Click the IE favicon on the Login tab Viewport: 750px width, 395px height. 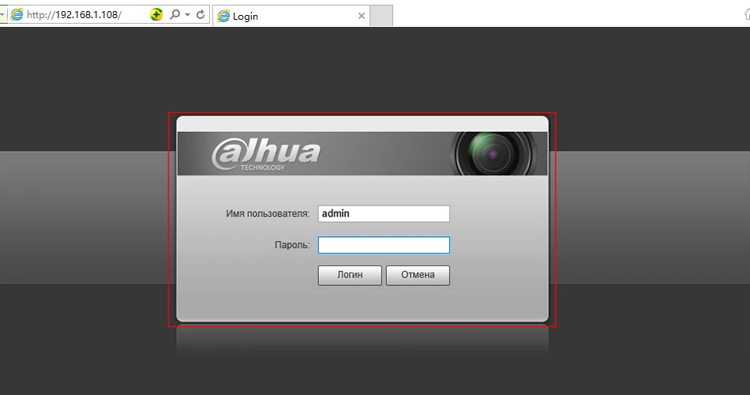point(223,17)
